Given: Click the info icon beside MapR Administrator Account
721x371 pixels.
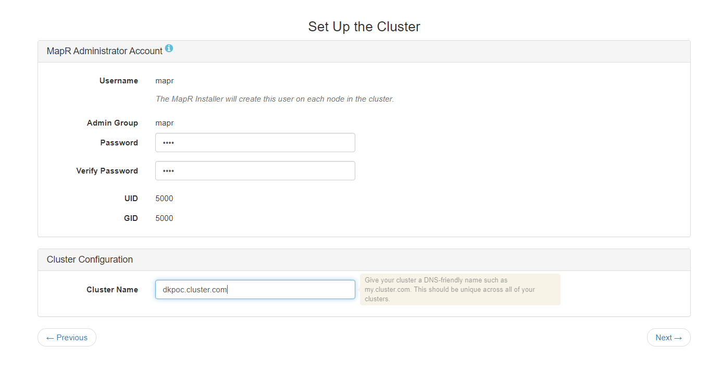Looking at the screenshot, I should pyautogui.click(x=169, y=49).
